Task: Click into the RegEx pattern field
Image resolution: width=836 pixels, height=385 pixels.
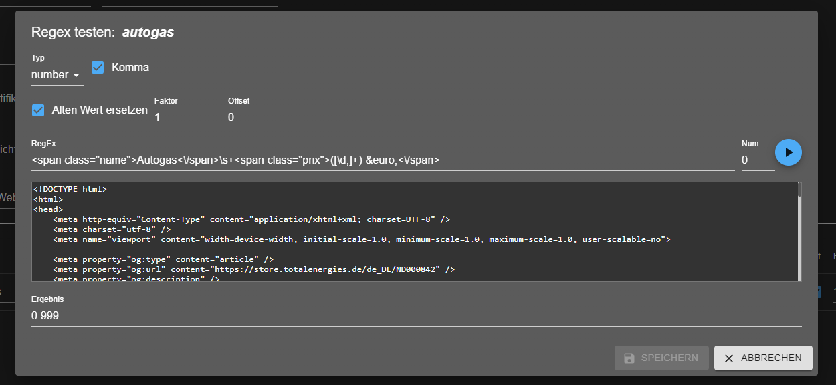Action: click(381, 160)
